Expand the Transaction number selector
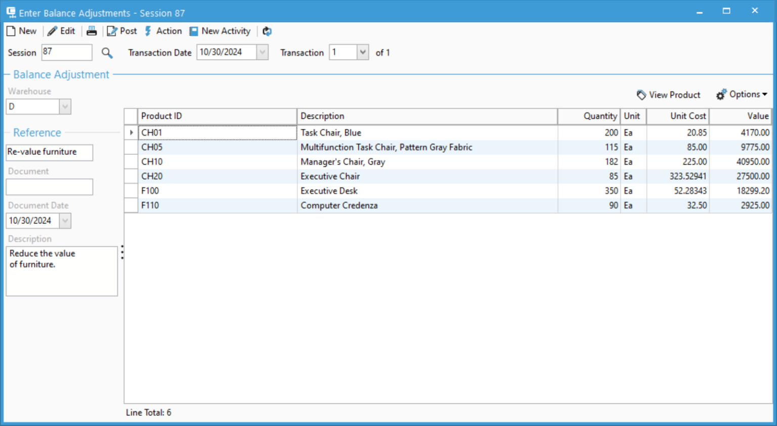The width and height of the screenshot is (777, 426). [x=362, y=52]
